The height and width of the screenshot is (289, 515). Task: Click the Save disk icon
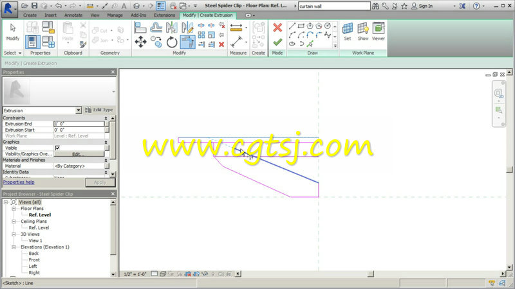coord(34,6)
